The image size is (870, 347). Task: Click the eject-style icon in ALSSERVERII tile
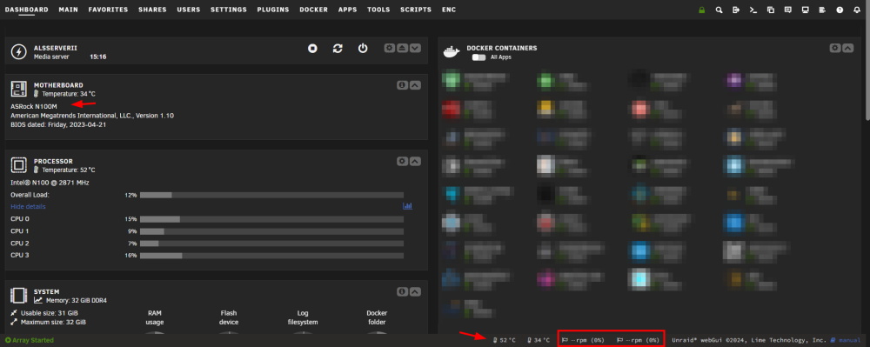[x=403, y=48]
